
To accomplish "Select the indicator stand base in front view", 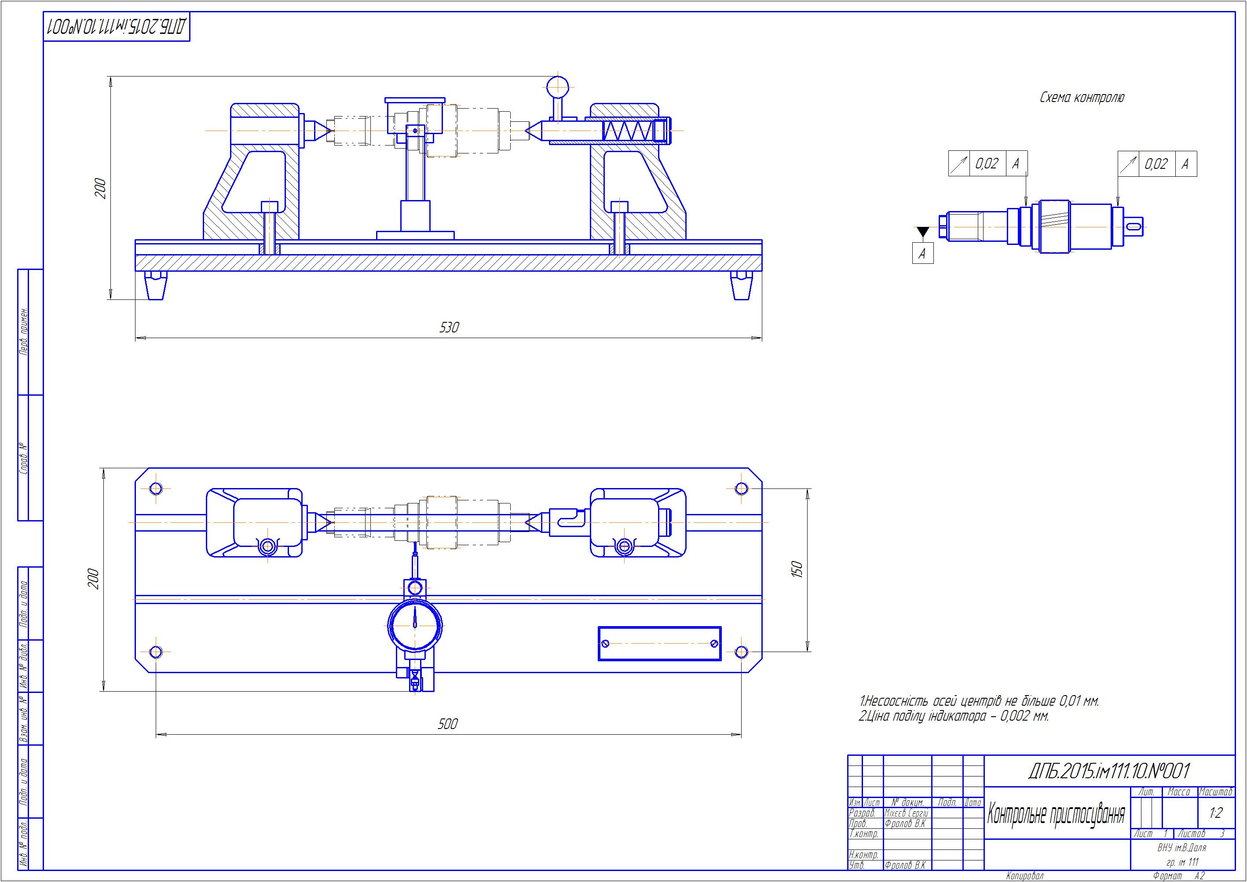I will pyautogui.click(x=415, y=235).
